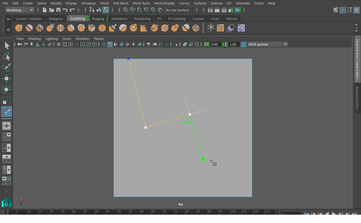This screenshot has width=361, height=223.
Task: Toggle wireframe display in viewport
Action: 104,44
